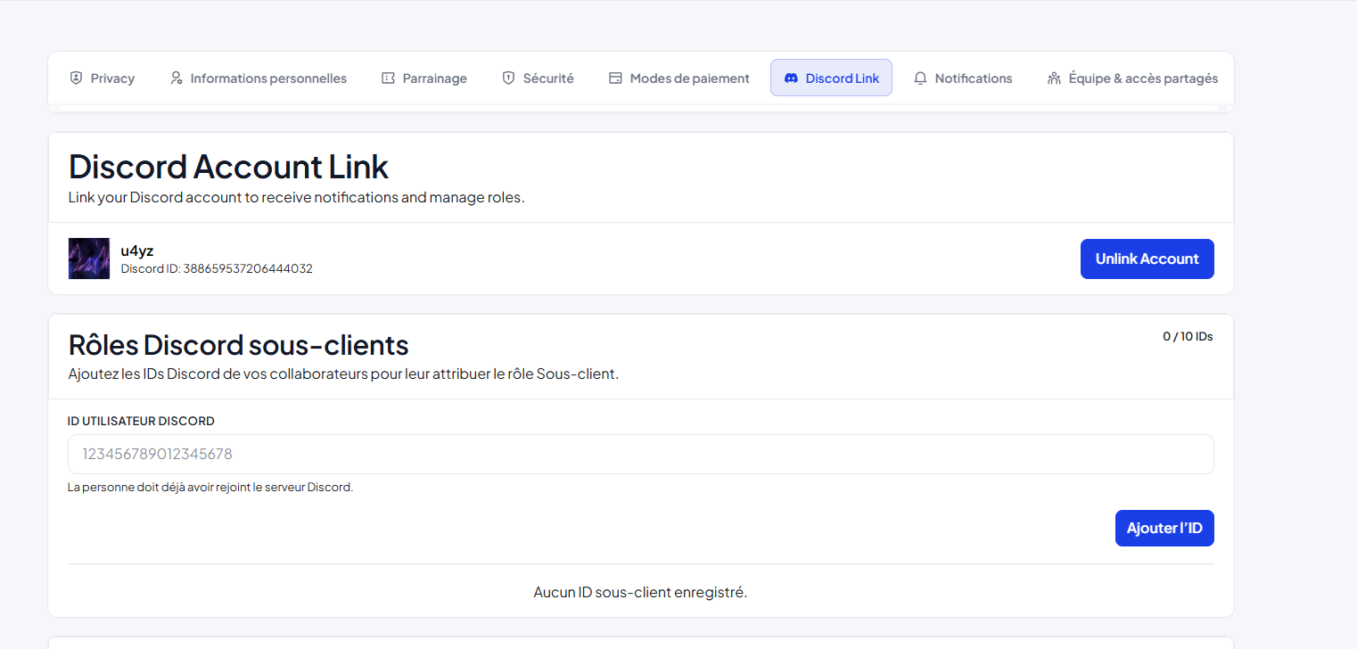Switch to Informations personnelles tab
The width and height of the screenshot is (1357, 649).
point(259,78)
